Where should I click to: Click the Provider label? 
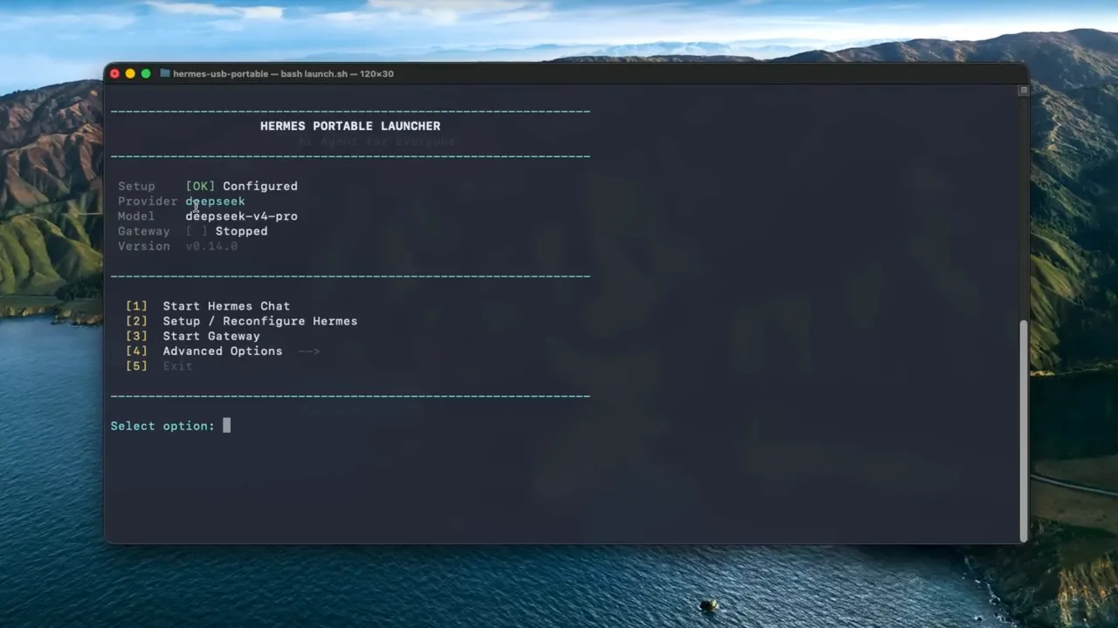point(148,201)
